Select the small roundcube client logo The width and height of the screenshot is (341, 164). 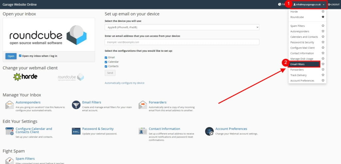(71, 77)
